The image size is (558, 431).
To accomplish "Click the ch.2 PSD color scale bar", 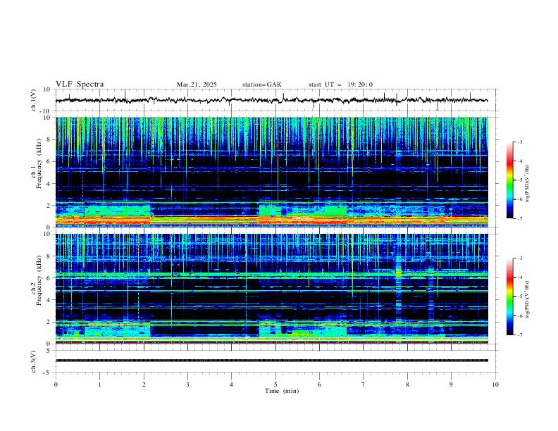I will (x=510, y=296).
